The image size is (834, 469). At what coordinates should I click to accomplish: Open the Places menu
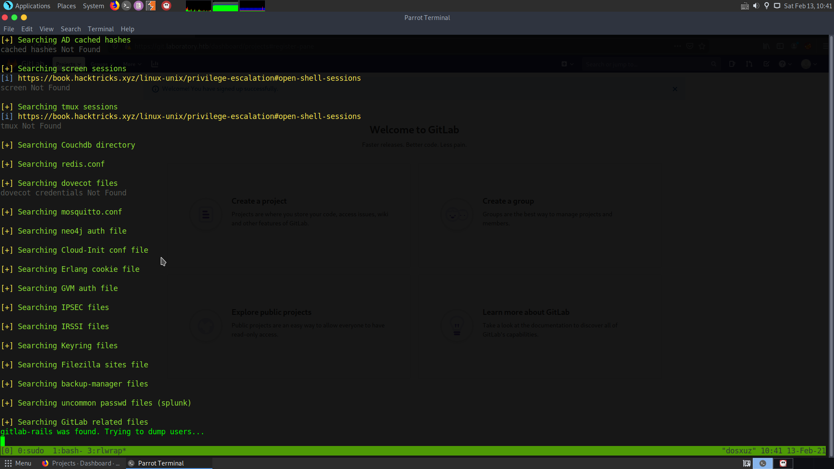[66, 6]
